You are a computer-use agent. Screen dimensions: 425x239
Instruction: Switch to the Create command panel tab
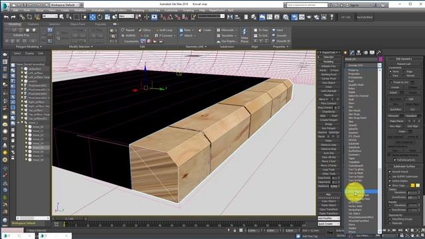coord(345,52)
